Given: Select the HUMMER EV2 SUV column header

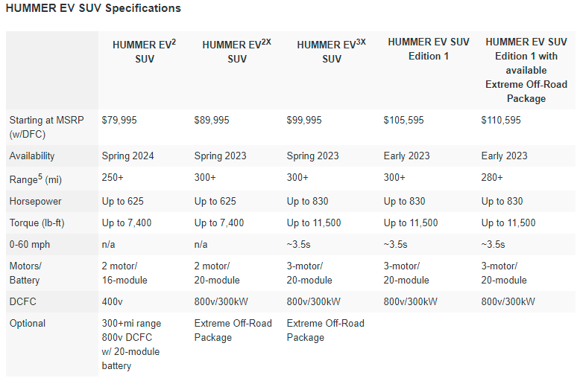Looking at the screenshot, I should [x=145, y=51].
